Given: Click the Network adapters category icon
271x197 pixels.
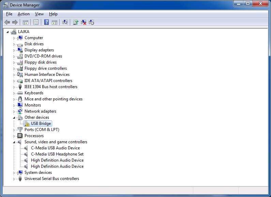Looking at the screenshot, I should [x=20, y=111].
